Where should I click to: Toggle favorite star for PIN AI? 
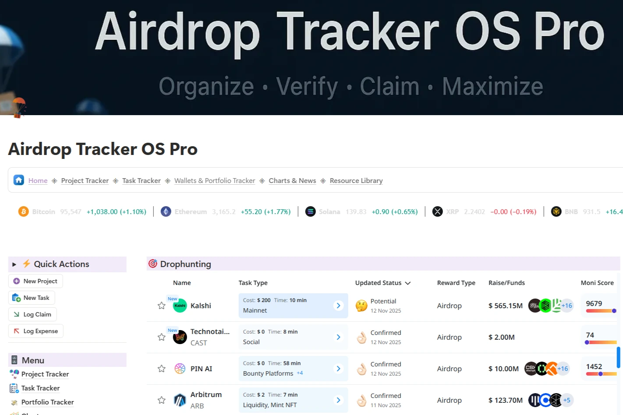(162, 369)
